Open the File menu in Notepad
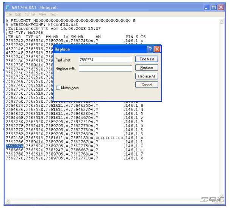The width and height of the screenshot is (230, 208). (x=9, y=14)
